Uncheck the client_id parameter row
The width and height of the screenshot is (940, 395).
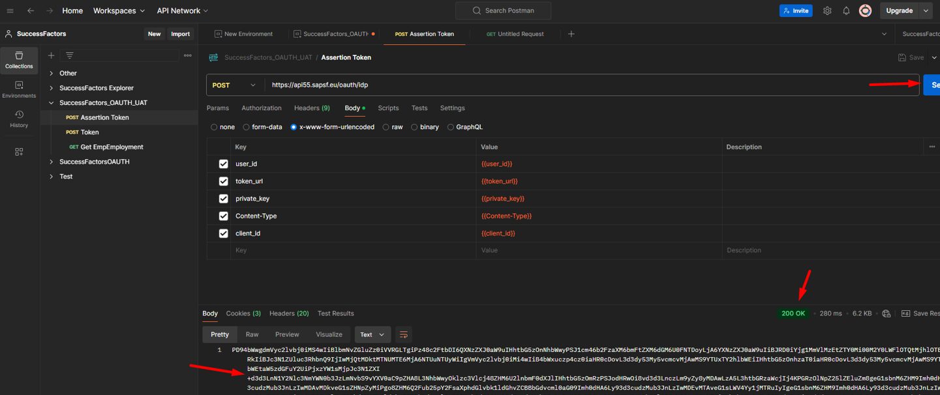pos(223,233)
